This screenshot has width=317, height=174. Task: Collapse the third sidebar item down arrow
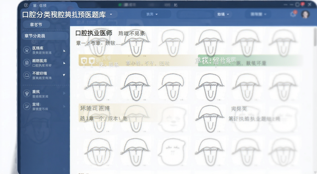pyautogui.click(x=64, y=75)
